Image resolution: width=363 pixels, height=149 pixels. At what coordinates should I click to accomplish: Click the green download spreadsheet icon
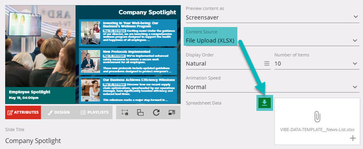tap(265, 103)
